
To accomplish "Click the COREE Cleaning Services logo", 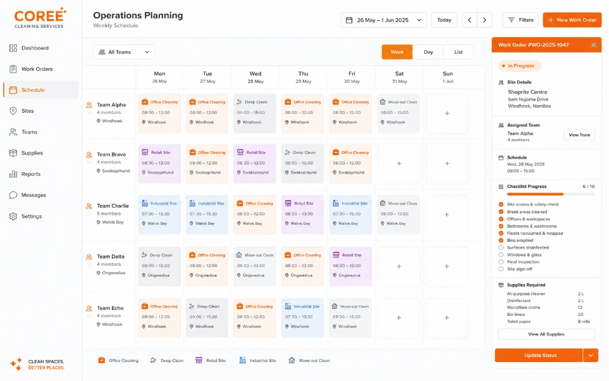I will pos(40,18).
